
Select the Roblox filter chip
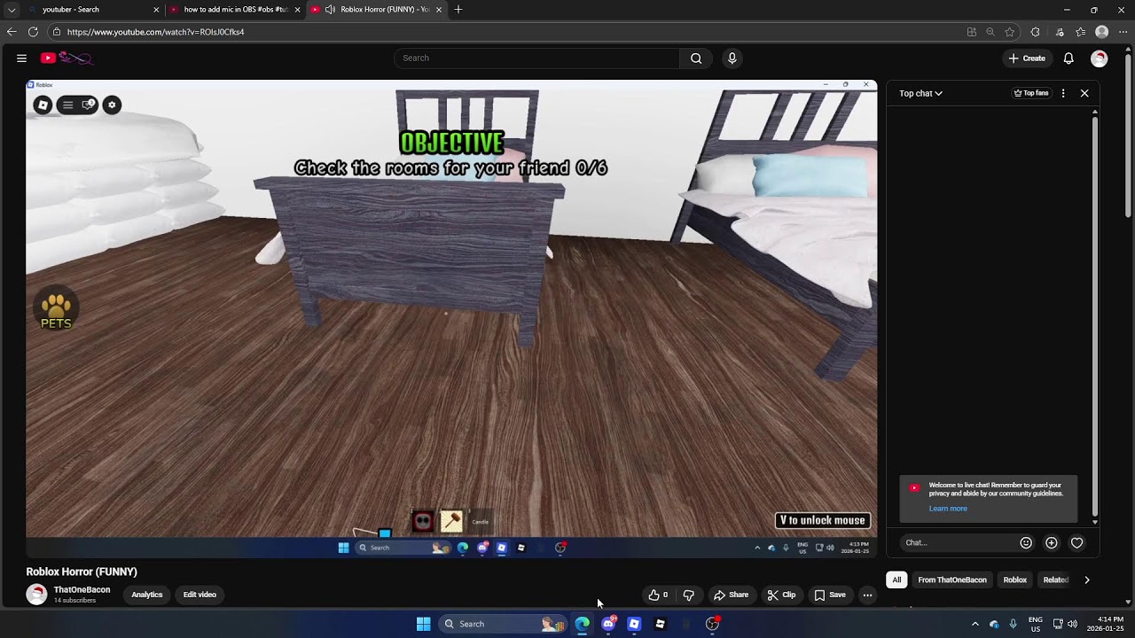pyautogui.click(x=1015, y=580)
